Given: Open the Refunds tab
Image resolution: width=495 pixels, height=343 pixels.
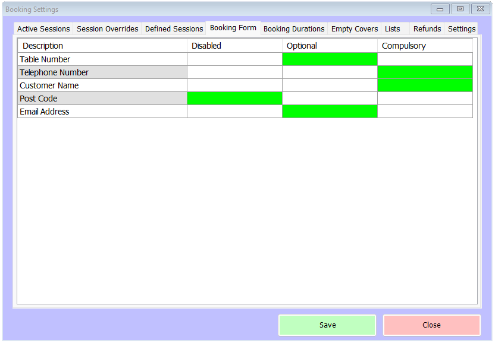Looking at the screenshot, I should [427, 28].
